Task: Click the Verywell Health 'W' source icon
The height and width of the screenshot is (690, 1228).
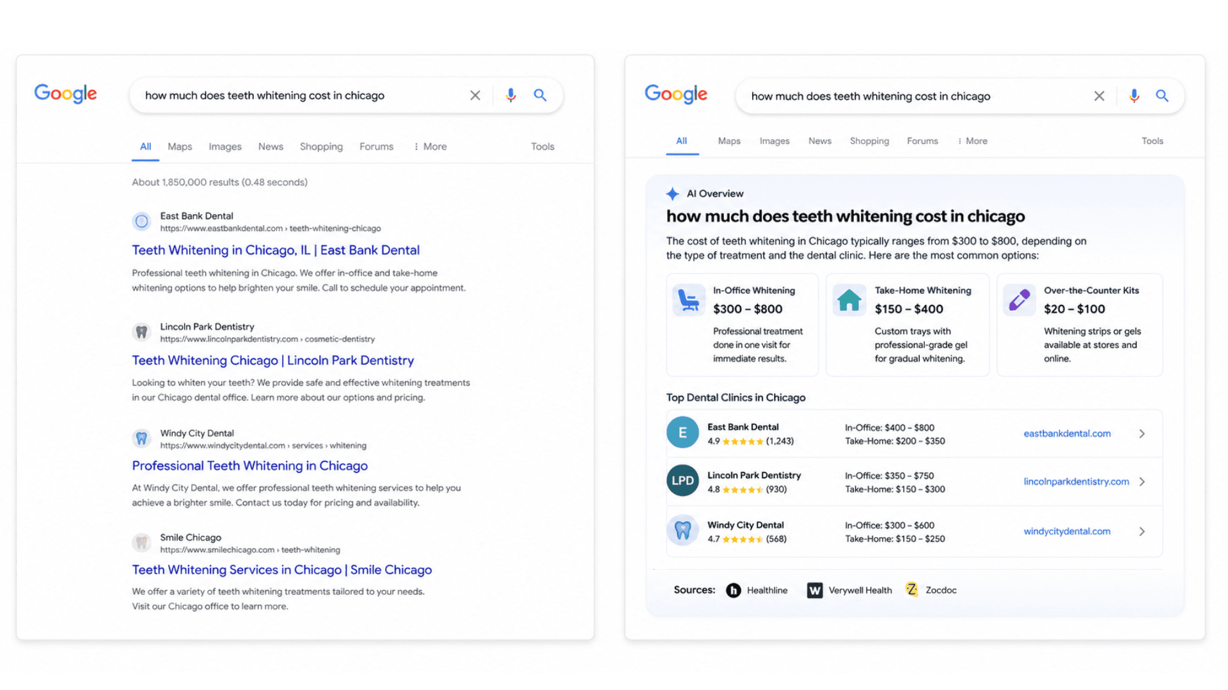Action: pos(815,590)
